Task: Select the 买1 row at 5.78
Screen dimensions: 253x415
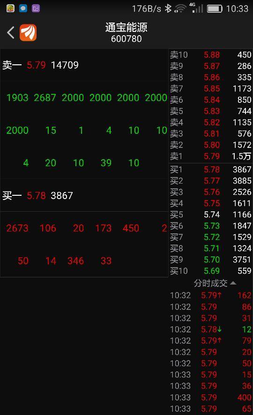Action: (x=210, y=169)
